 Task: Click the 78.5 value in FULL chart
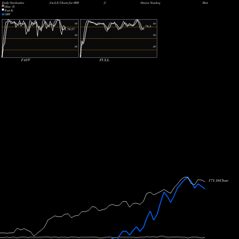click(x=148, y=26)
